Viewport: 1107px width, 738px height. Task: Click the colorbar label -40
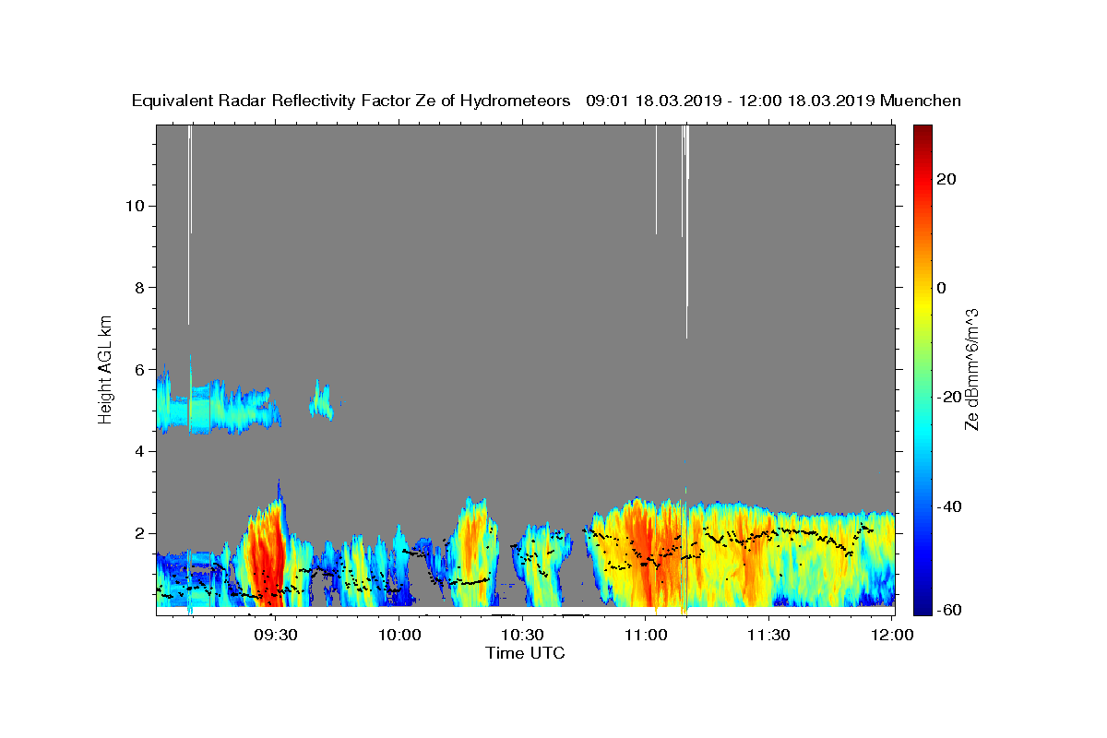[x=948, y=506]
